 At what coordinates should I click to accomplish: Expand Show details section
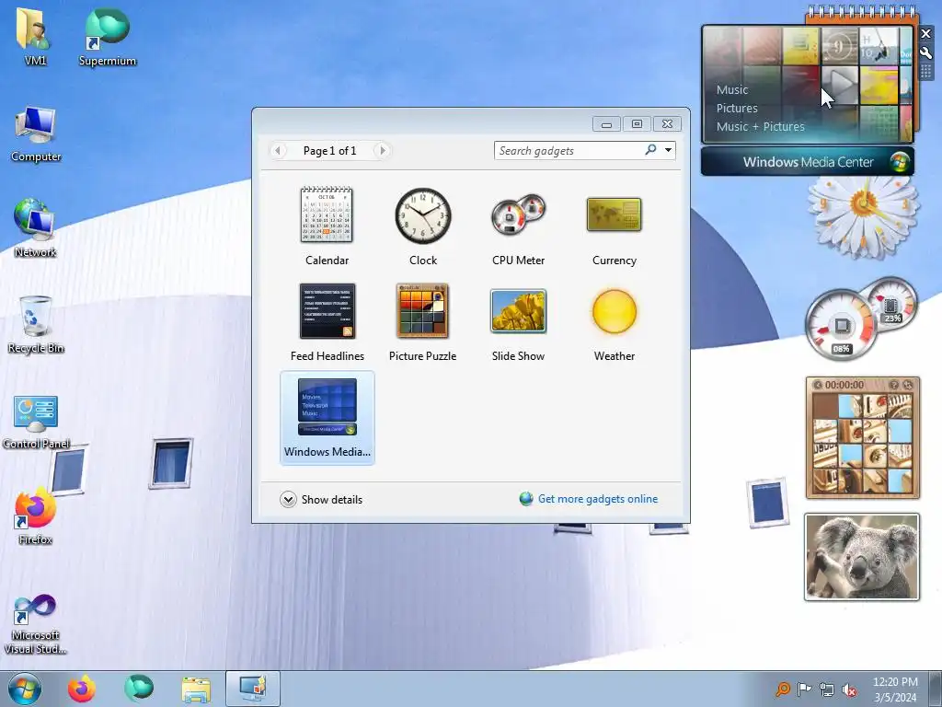pos(321,500)
